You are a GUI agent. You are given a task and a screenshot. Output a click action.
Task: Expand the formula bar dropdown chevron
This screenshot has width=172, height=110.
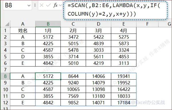60,5
